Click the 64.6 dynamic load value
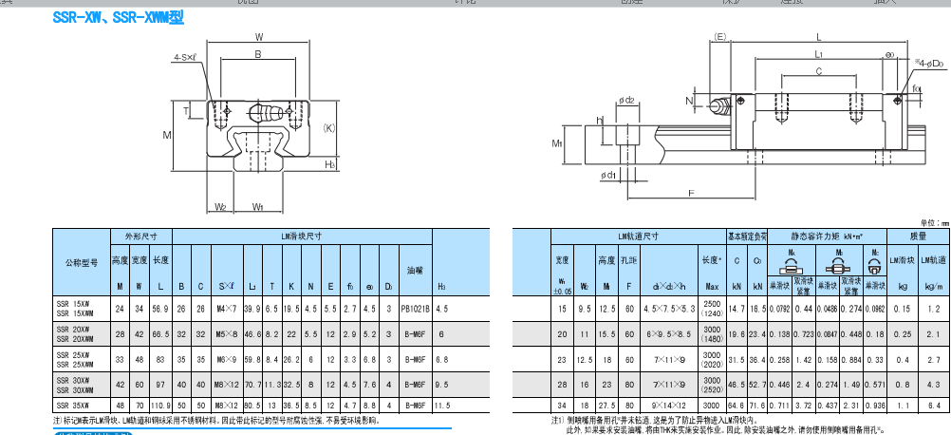The image size is (951, 435). pyautogui.click(x=737, y=405)
